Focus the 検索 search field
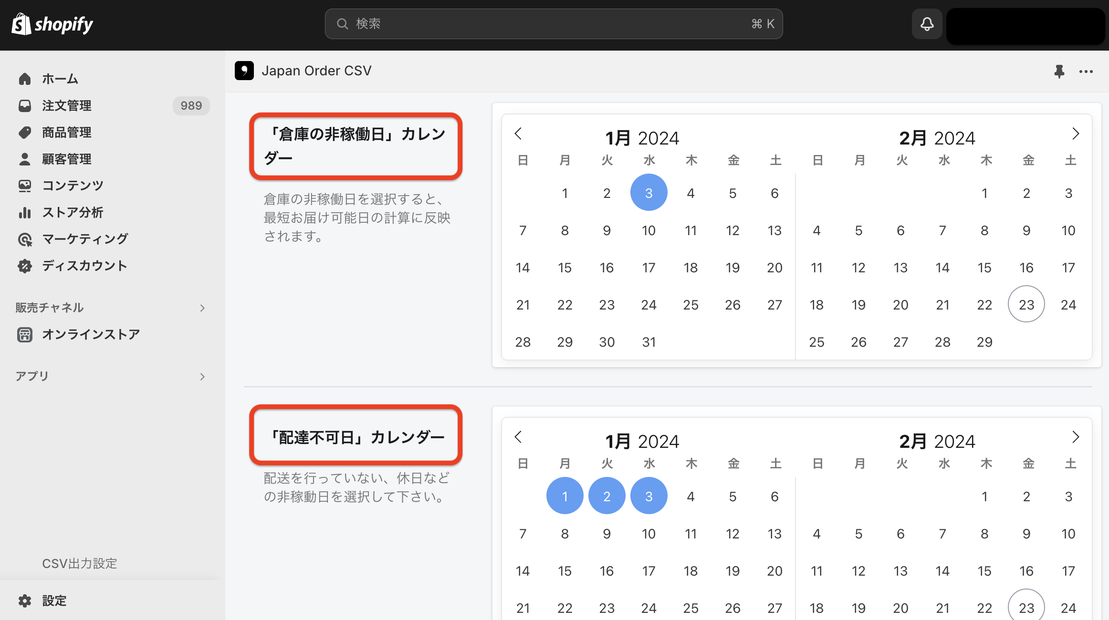The width and height of the screenshot is (1109, 620). tap(554, 24)
